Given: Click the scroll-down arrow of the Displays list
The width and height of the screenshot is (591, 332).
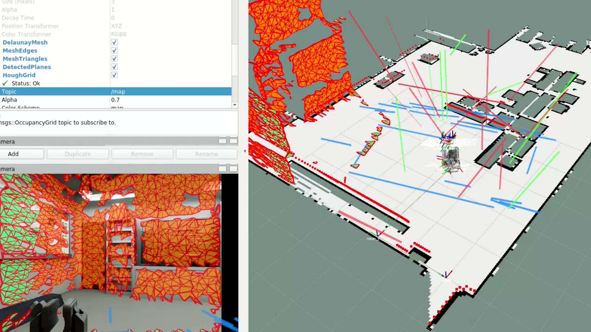Looking at the screenshot, I should (235, 105).
